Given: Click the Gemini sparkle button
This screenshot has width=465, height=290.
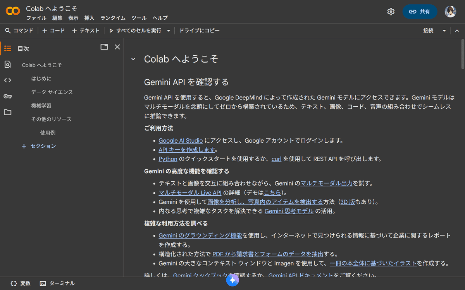Looking at the screenshot, I should coord(232,280).
